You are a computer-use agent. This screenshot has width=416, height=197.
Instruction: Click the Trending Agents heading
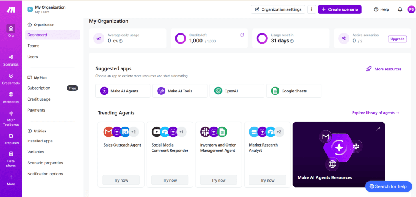tap(116, 113)
